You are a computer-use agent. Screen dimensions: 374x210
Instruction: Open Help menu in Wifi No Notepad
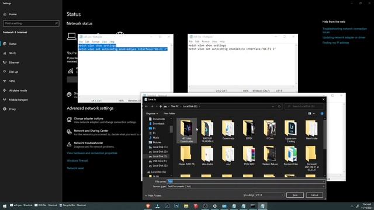pos(222,41)
